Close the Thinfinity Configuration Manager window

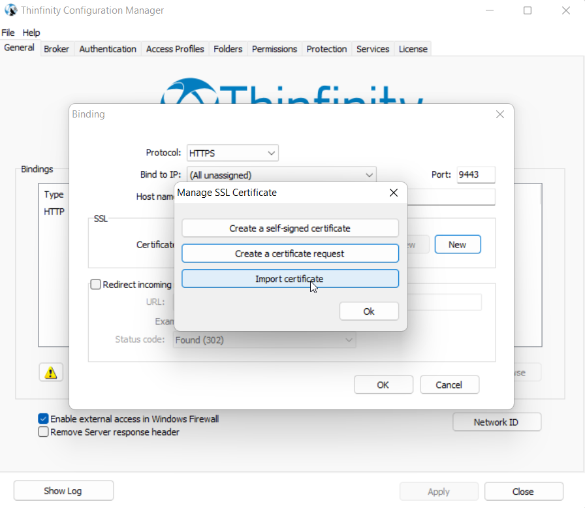[x=565, y=10]
